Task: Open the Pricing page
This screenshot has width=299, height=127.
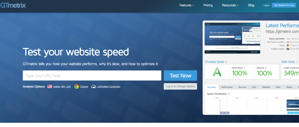Action: [x=208, y=5]
